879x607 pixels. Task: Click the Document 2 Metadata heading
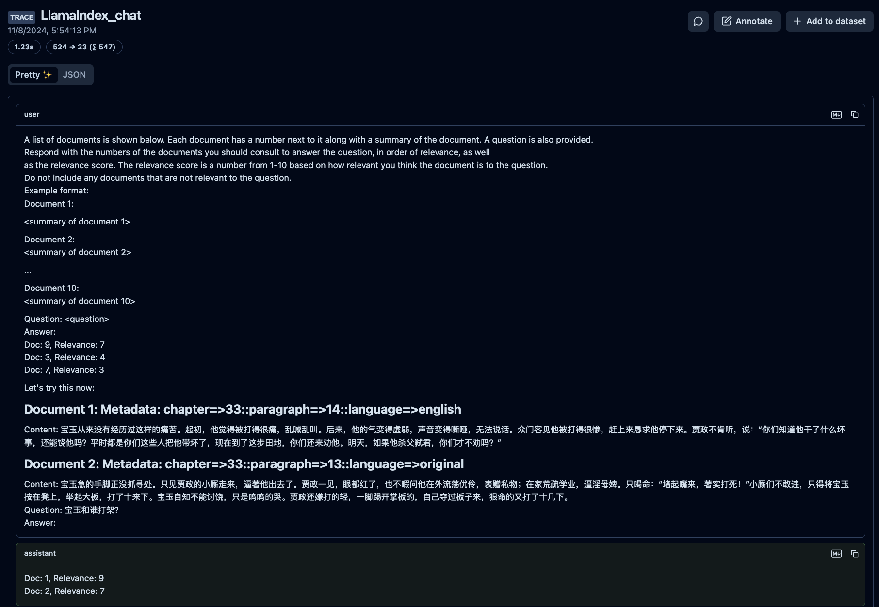(244, 464)
